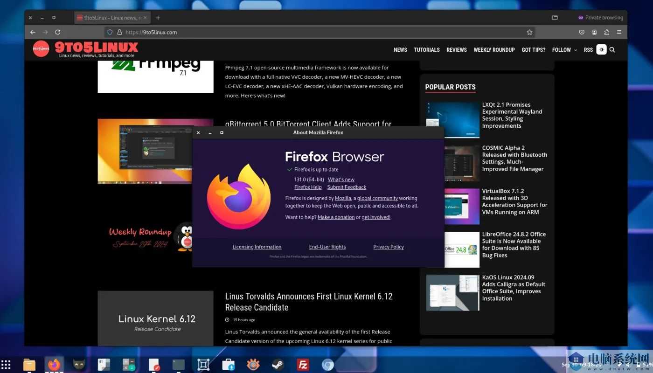Click the get involved! link
The width and height of the screenshot is (653, 373).
tap(376, 217)
